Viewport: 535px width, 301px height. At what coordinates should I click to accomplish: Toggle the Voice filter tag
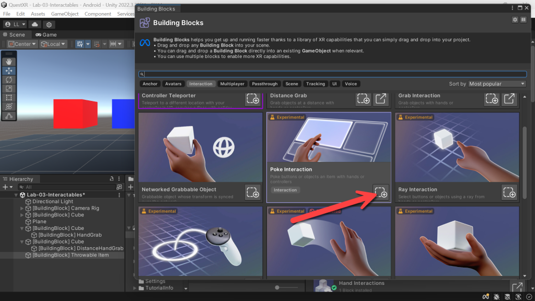pyautogui.click(x=351, y=84)
